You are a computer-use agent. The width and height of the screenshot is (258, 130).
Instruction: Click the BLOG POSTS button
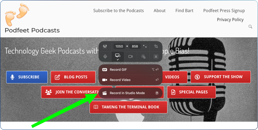point(73,77)
